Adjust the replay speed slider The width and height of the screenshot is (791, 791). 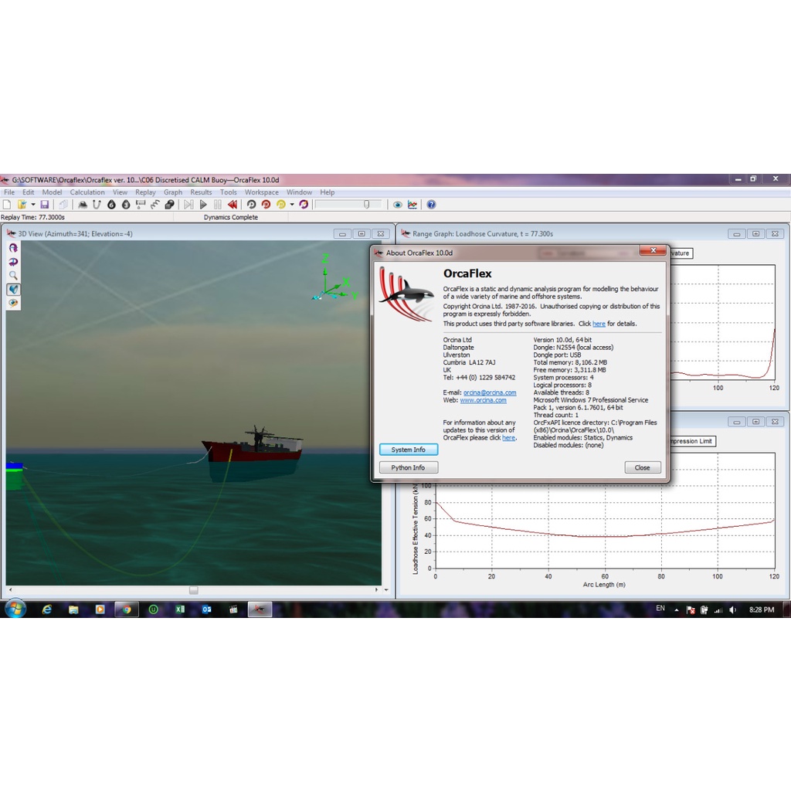[366, 205]
